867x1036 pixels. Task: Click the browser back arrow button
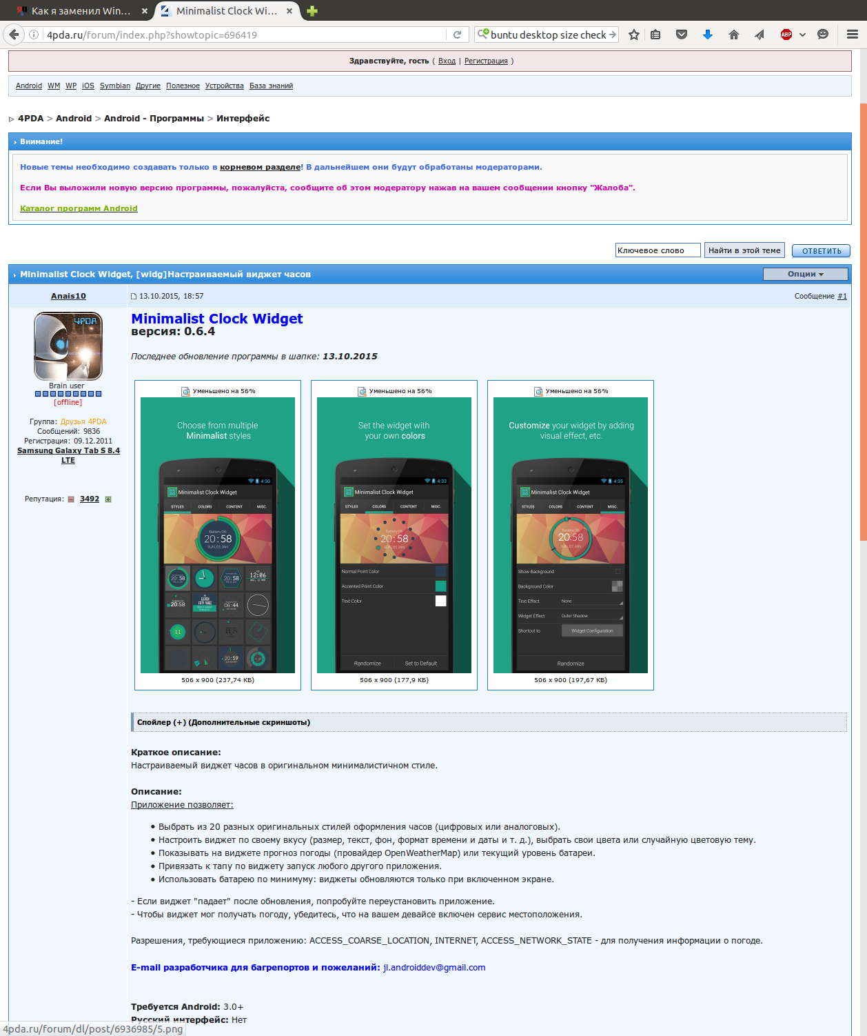pos(14,34)
